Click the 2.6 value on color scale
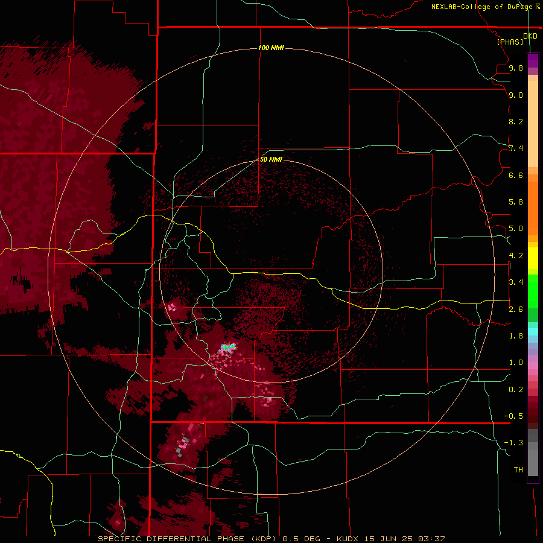 tap(516, 310)
